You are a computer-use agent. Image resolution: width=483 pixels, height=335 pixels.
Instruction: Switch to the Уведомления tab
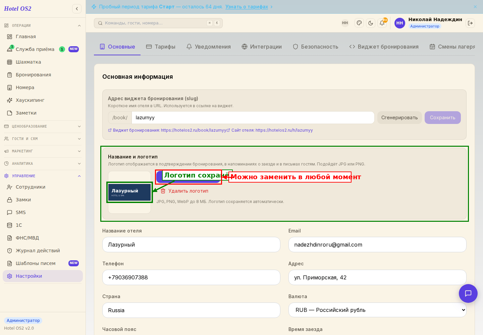point(209,47)
